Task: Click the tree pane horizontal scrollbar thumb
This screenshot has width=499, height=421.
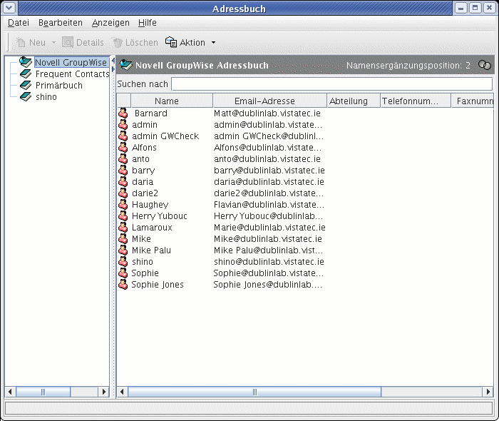Action: pos(43,392)
